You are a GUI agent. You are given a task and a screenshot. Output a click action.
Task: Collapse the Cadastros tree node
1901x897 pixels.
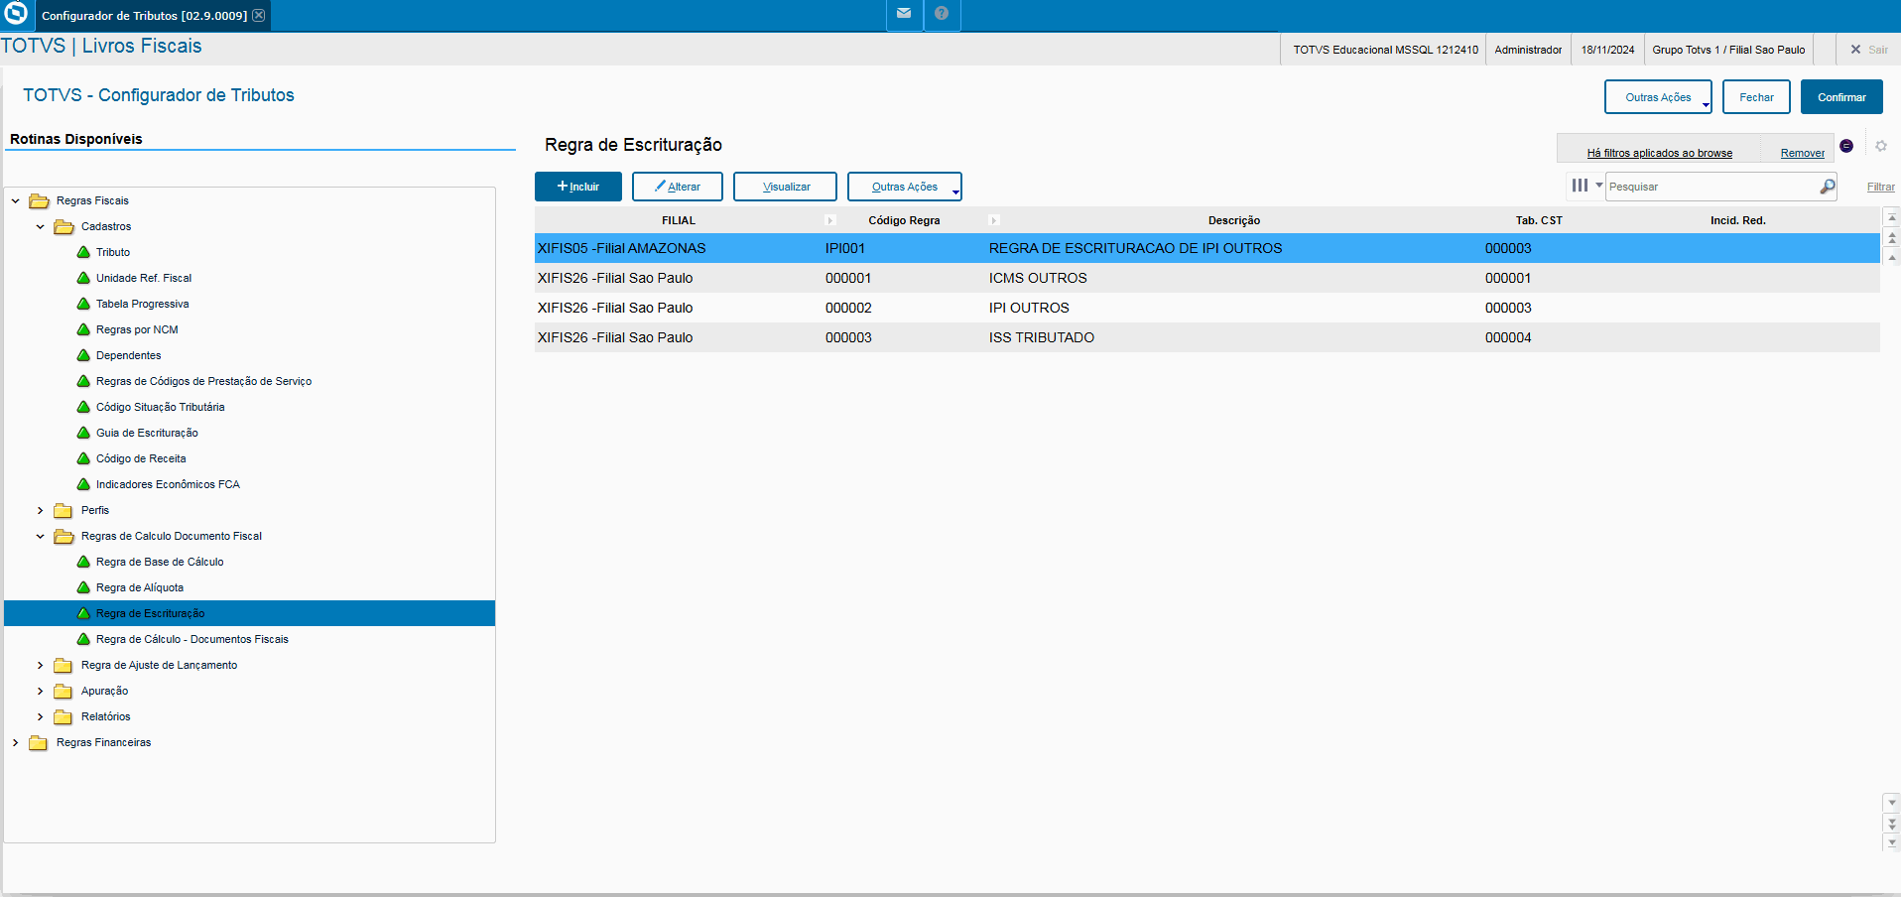40,226
